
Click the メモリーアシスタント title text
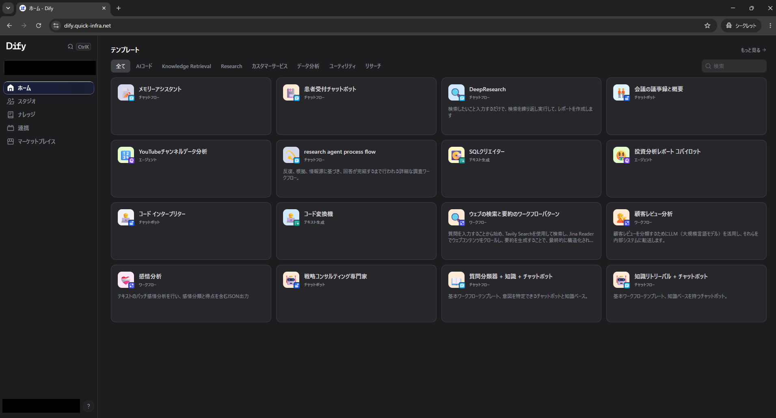(160, 89)
